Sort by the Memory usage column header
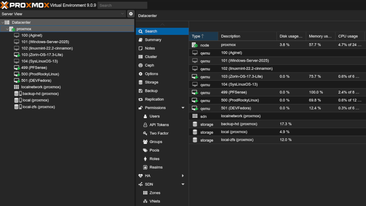 (x=320, y=36)
